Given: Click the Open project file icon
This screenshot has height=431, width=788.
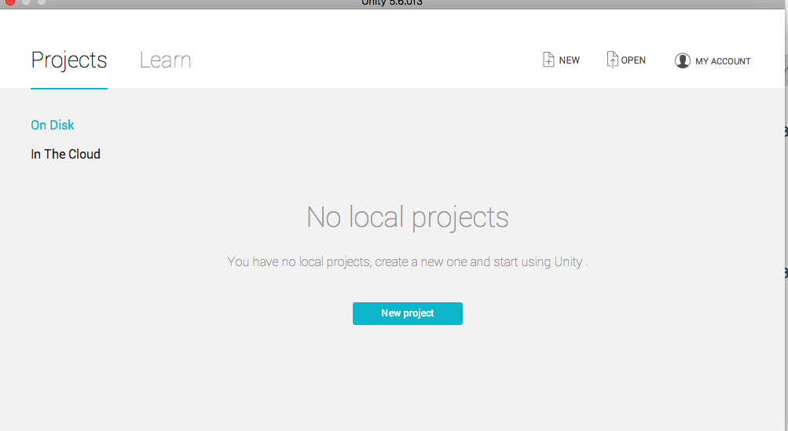Looking at the screenshot, I should click(612, 60).
